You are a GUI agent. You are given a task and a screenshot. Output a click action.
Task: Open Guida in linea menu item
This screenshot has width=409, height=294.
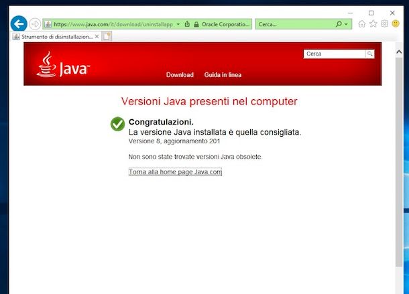[x=223, y=75]
